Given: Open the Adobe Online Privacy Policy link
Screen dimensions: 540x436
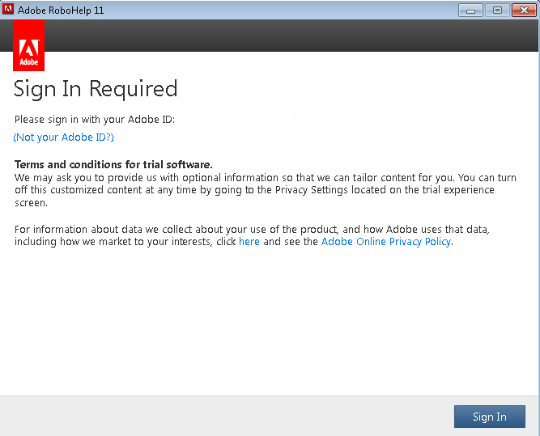Looking at the screenshot, I should tap(385, 242).
